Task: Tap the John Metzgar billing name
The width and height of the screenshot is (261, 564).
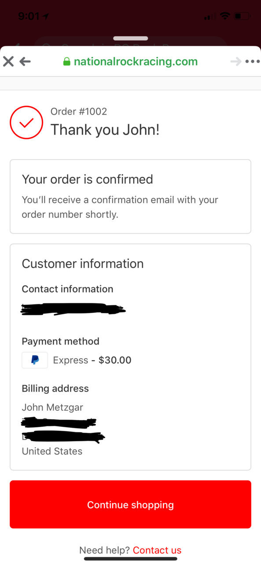Action: click(x=52, y=407)
